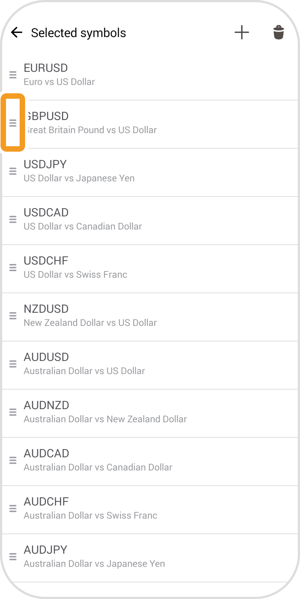Tap the AUDNZD symbol entry

click(150, 412)
